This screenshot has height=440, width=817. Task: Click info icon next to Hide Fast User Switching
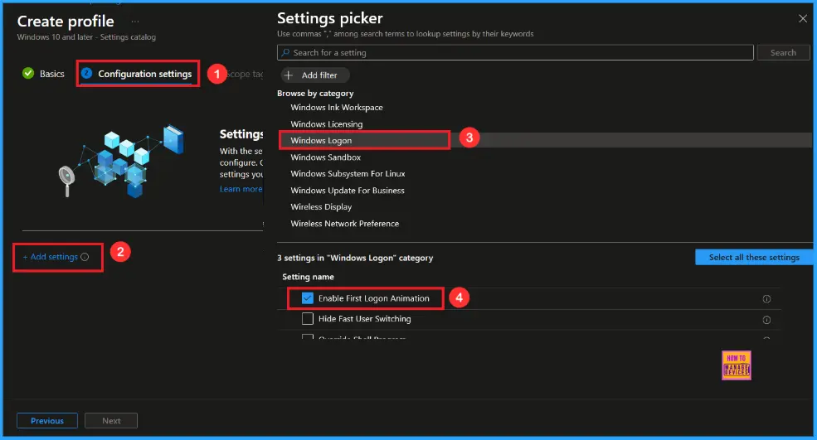coord(766,320)
